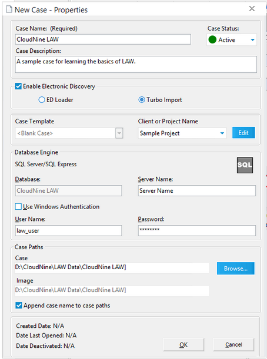Select the ED Loader radio option

click(42, 100)
